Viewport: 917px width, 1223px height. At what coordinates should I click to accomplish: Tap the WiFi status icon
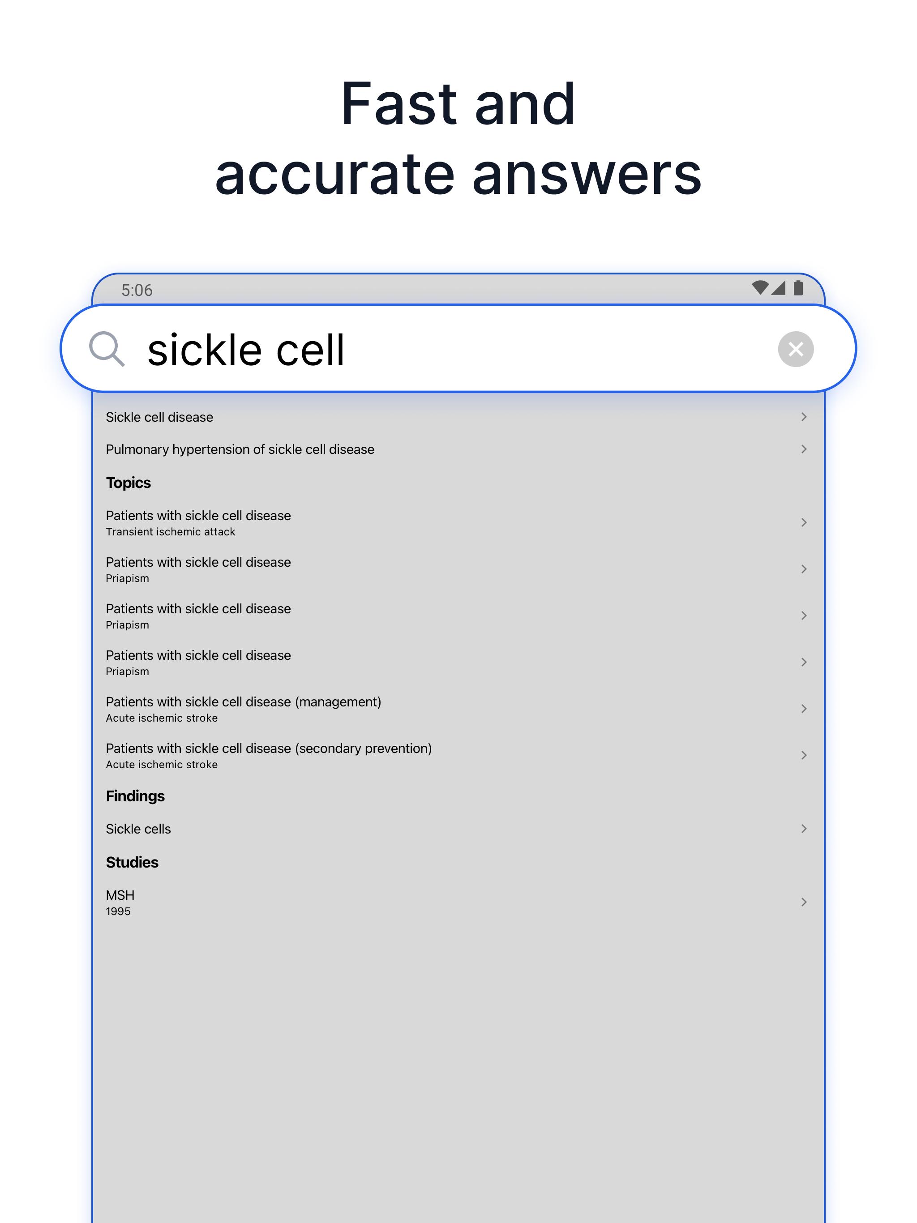(760, 287)
